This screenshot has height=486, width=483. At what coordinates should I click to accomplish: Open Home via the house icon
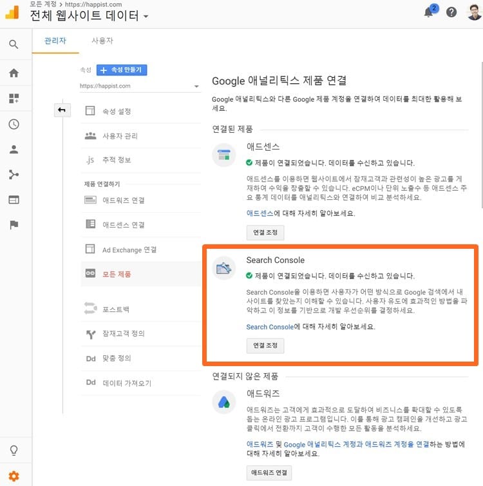pos(14,73)
